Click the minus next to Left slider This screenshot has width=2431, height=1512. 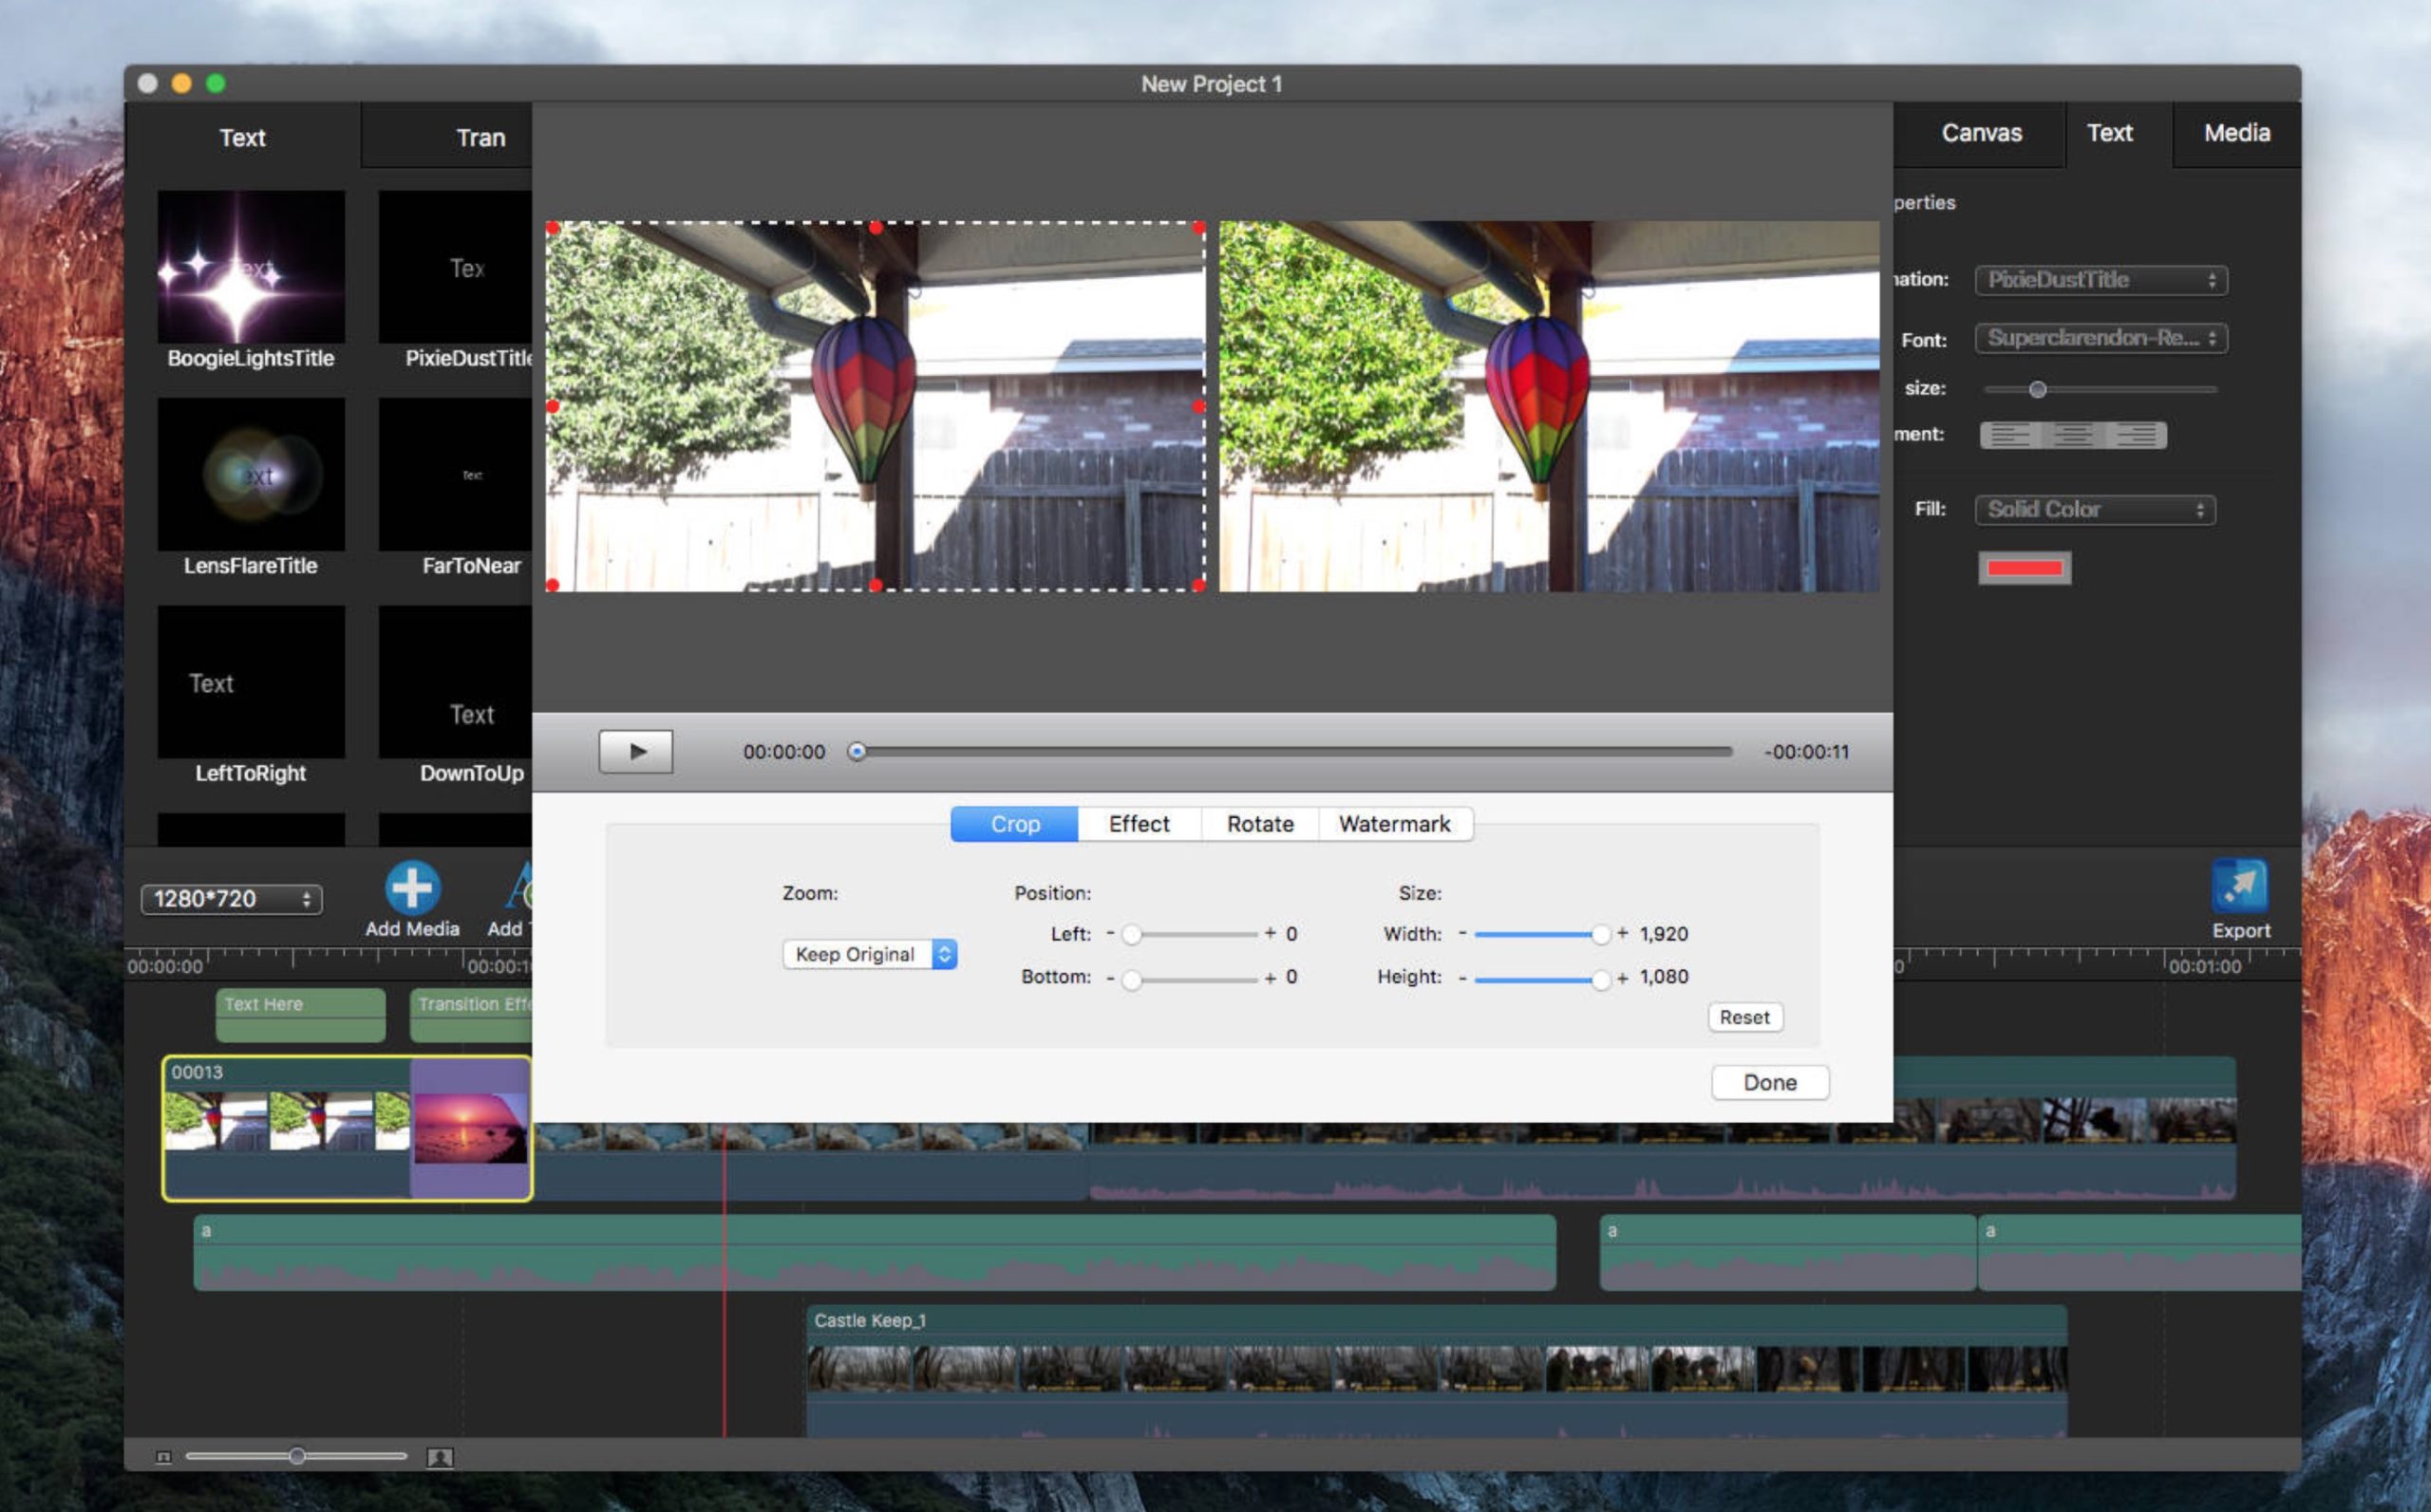point(1109,933)
